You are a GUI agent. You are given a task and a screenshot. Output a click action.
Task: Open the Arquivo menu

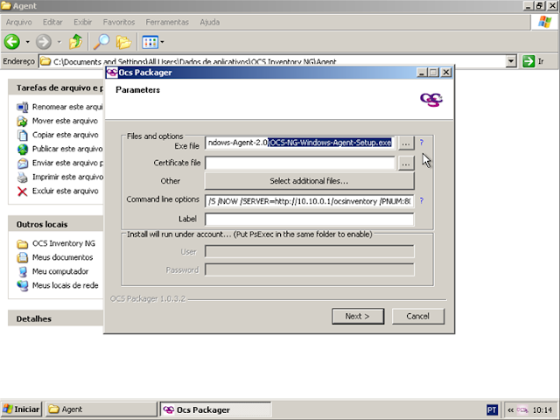coord(19,22)
